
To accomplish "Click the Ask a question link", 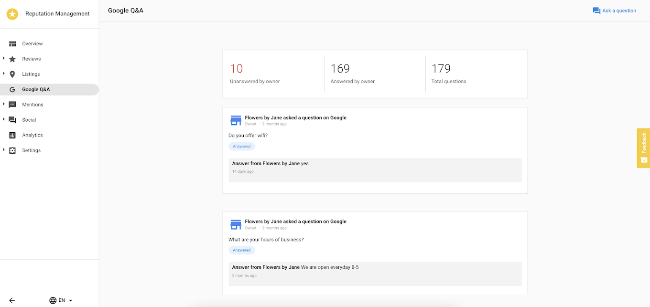I will (x=615, y=11).
